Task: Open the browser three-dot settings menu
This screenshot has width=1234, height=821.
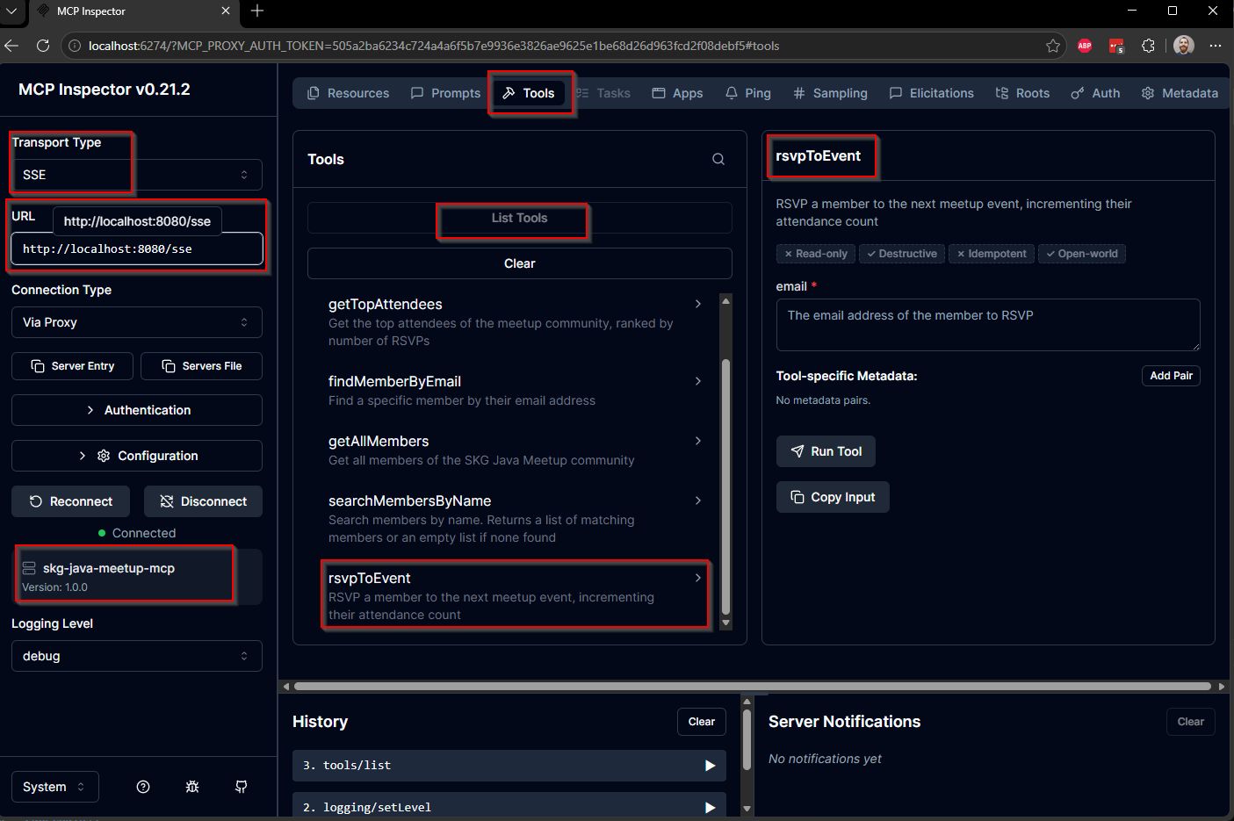Action: coord(1216,46)
